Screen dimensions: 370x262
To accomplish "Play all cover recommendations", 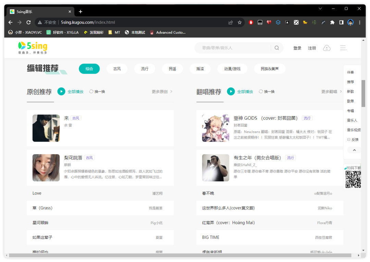I will coord(231,92).
